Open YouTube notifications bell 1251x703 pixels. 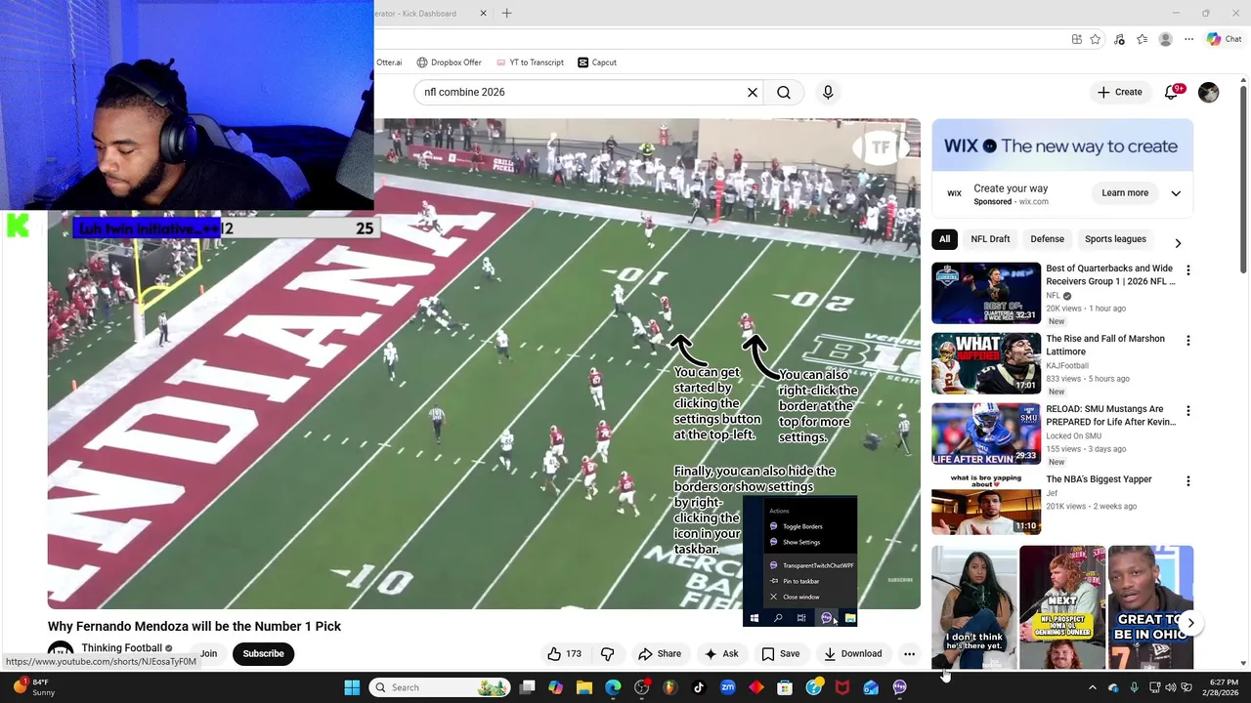(x=1172, y=92)
